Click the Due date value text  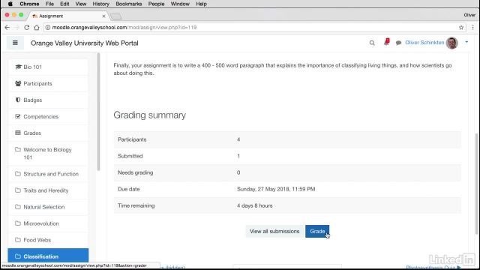click(276, 189)
